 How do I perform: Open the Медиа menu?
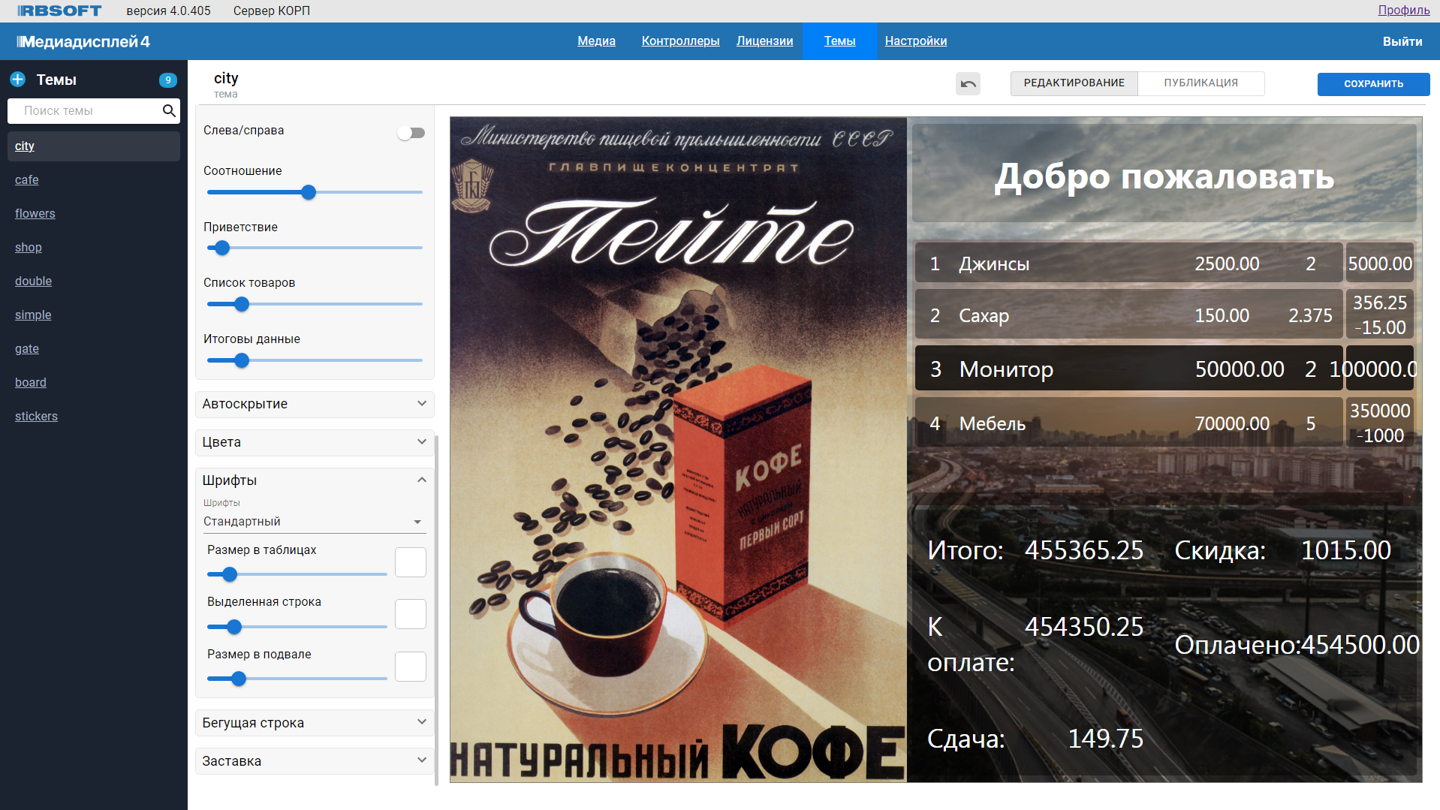click(x=596, y=41)
